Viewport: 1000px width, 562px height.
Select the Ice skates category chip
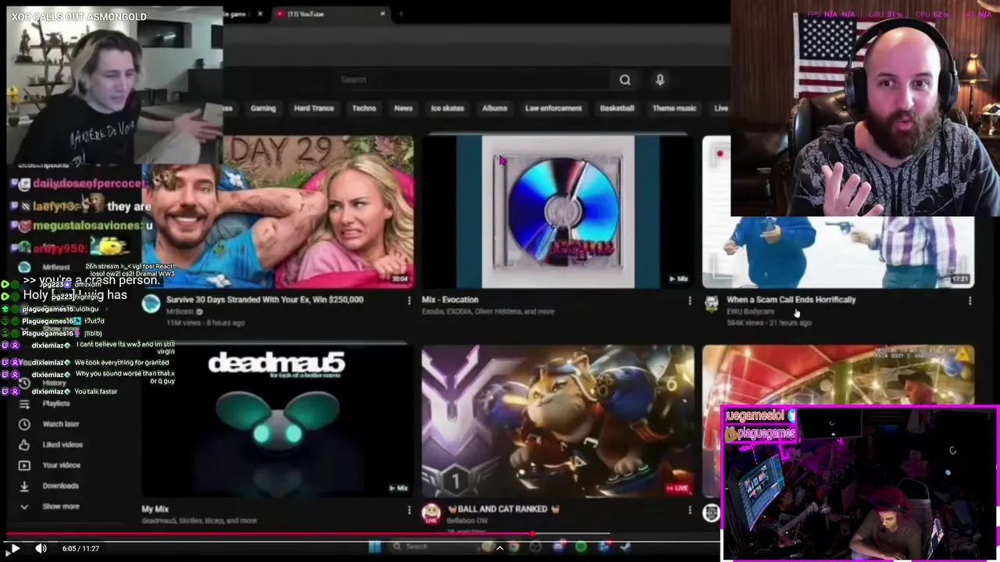click(447, 108)
